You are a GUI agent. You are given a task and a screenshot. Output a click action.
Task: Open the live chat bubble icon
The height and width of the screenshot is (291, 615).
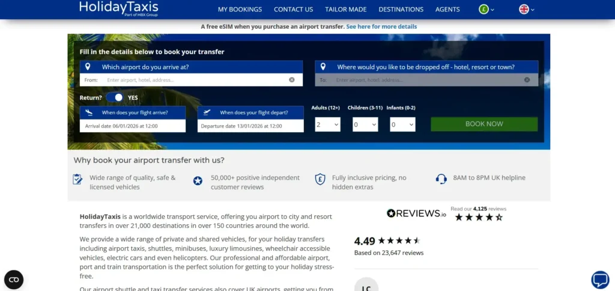(600, 280)
